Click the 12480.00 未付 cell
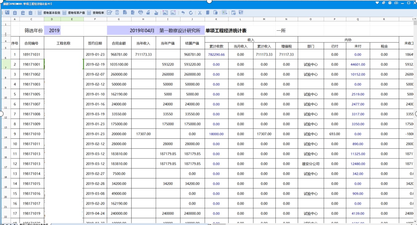417x225 pixels. pyautogui.click(x=358, y=164)
